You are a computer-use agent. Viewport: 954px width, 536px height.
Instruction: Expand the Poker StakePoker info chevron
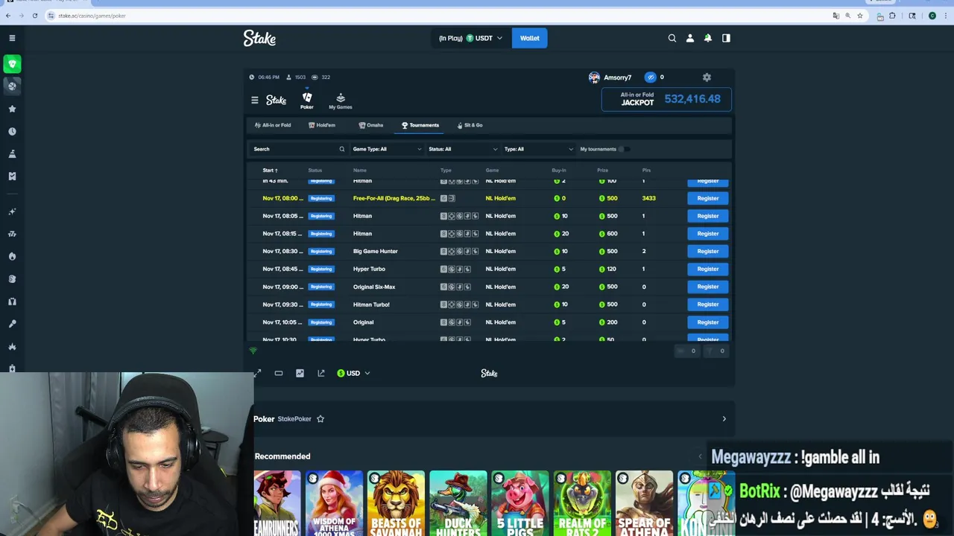tap(724, 418)
